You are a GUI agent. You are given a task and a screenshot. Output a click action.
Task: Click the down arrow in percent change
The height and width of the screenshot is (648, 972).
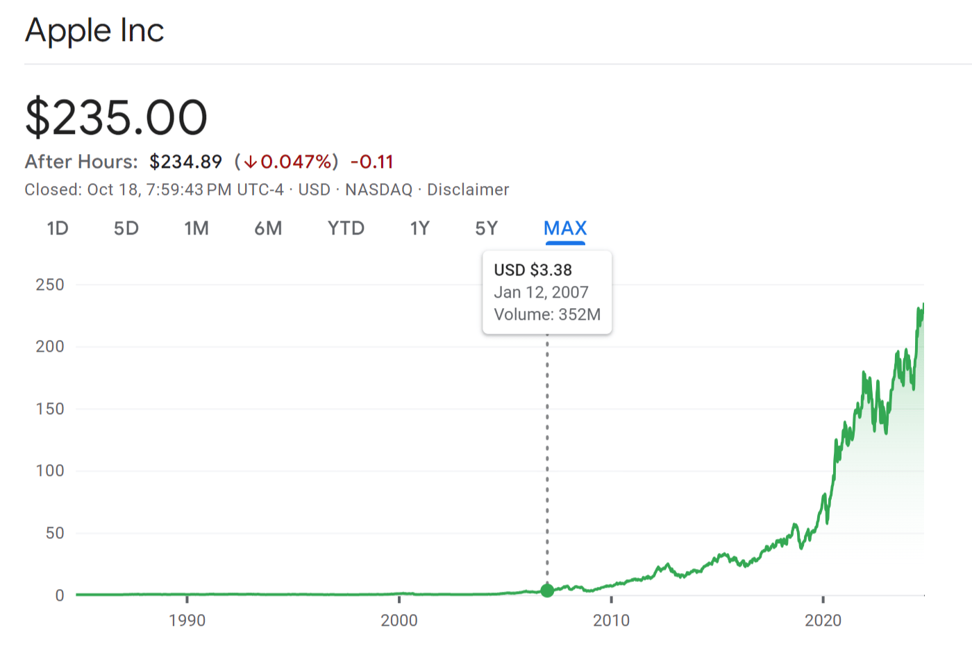[251, 162]
